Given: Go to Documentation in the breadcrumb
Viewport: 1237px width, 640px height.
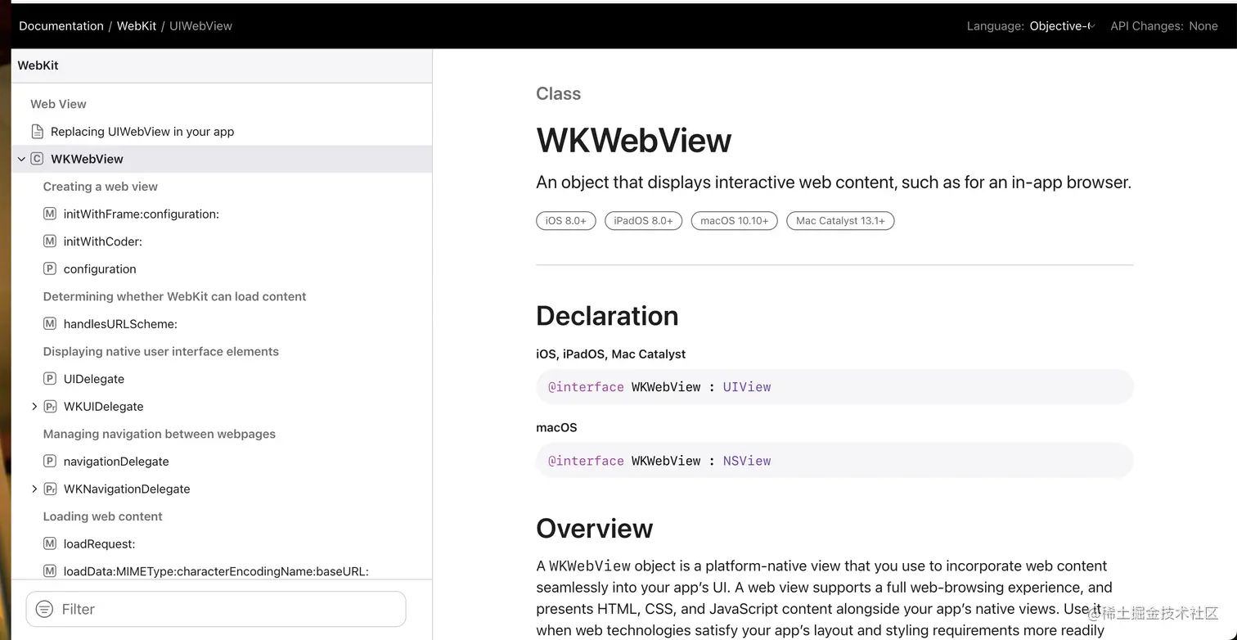Looking at the screenshot, I should point(61,26).
